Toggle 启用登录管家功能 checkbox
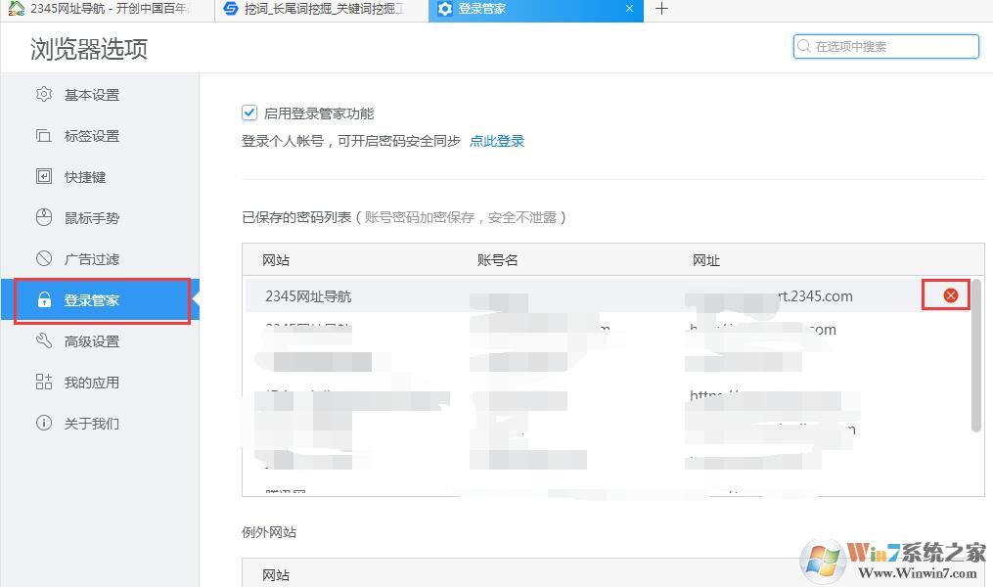Viewport: 993px width, 587px height. 249,113
